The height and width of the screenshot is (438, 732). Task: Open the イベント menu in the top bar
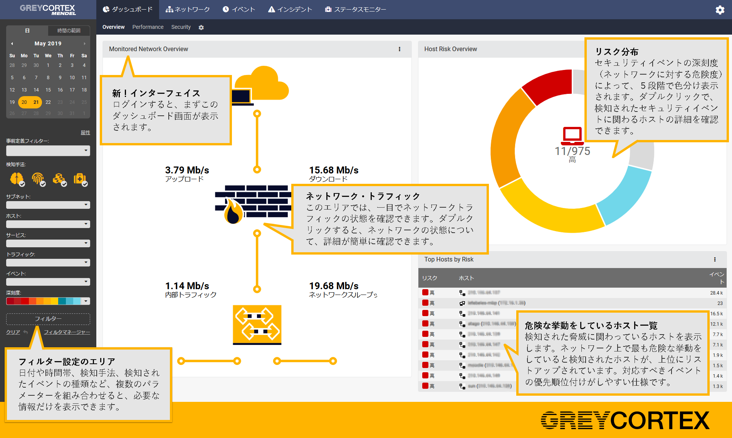(x=239, y=10)
